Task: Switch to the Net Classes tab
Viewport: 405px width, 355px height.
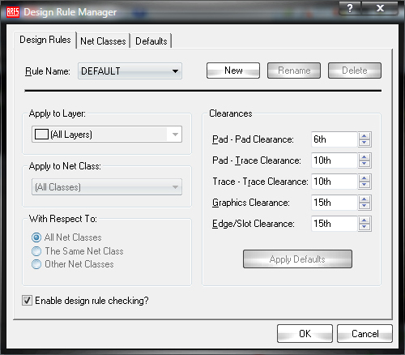Action: point(103,41)
